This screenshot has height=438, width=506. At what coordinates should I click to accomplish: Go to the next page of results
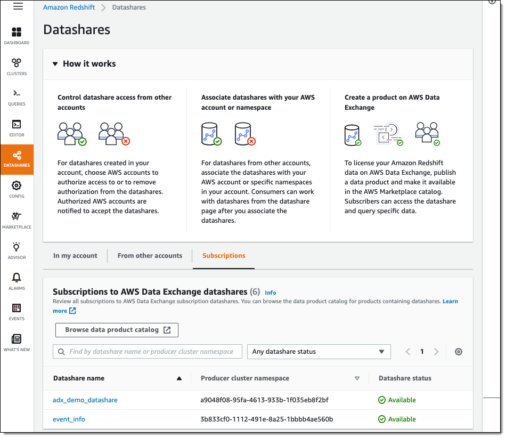point(436,352)
